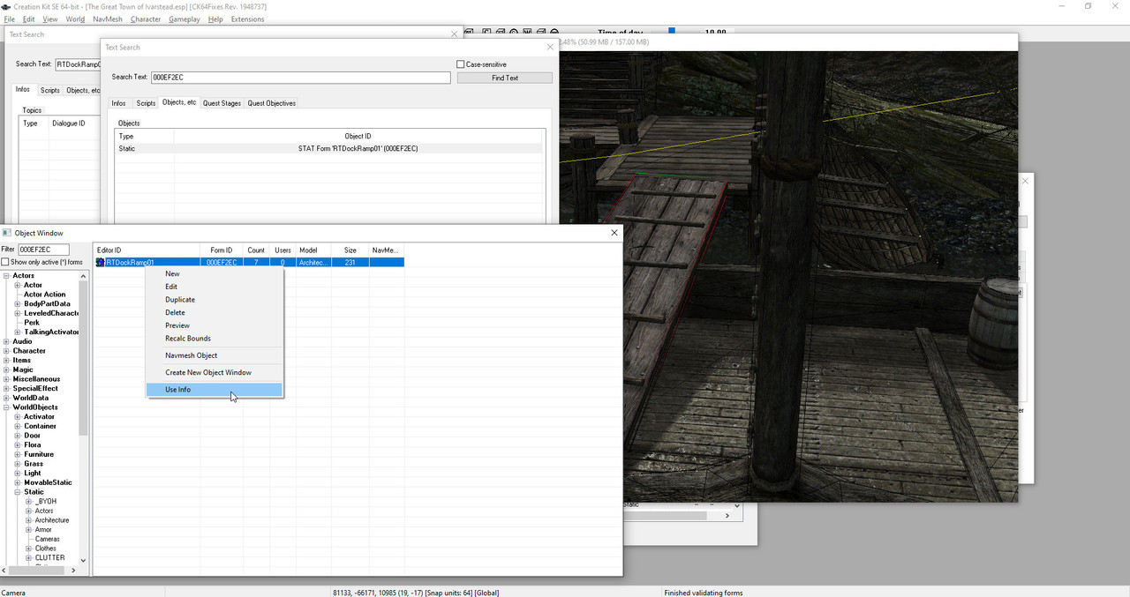Select the MovableStatic tree item
This screenshot has height=597, width=1130.
[48, 482]
